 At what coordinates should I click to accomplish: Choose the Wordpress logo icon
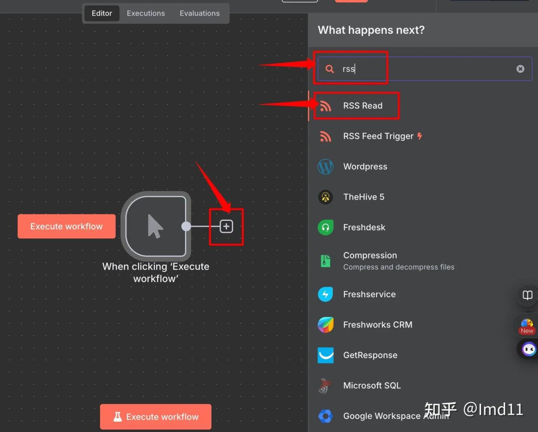325,167
